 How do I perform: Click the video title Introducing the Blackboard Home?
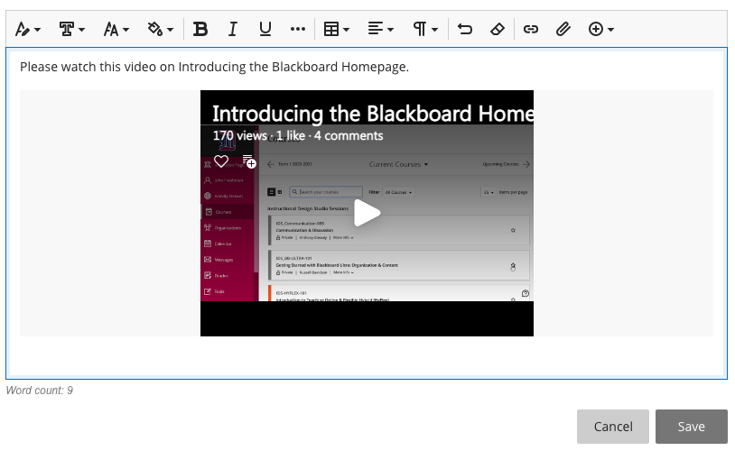coord(373,114)
